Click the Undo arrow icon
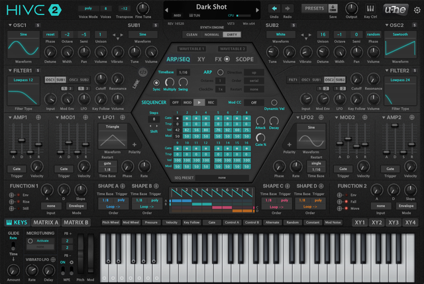This screenshot has width=424, height=284. point(274,9)
